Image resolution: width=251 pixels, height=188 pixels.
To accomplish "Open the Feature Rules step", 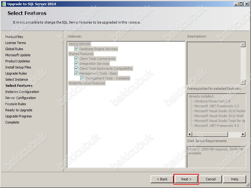I will point(16,104).
